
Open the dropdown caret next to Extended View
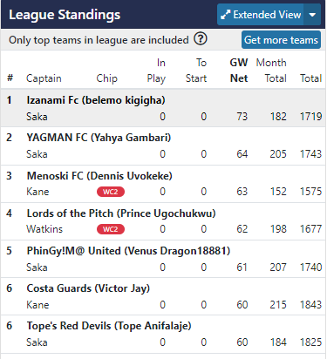[312, 15]
